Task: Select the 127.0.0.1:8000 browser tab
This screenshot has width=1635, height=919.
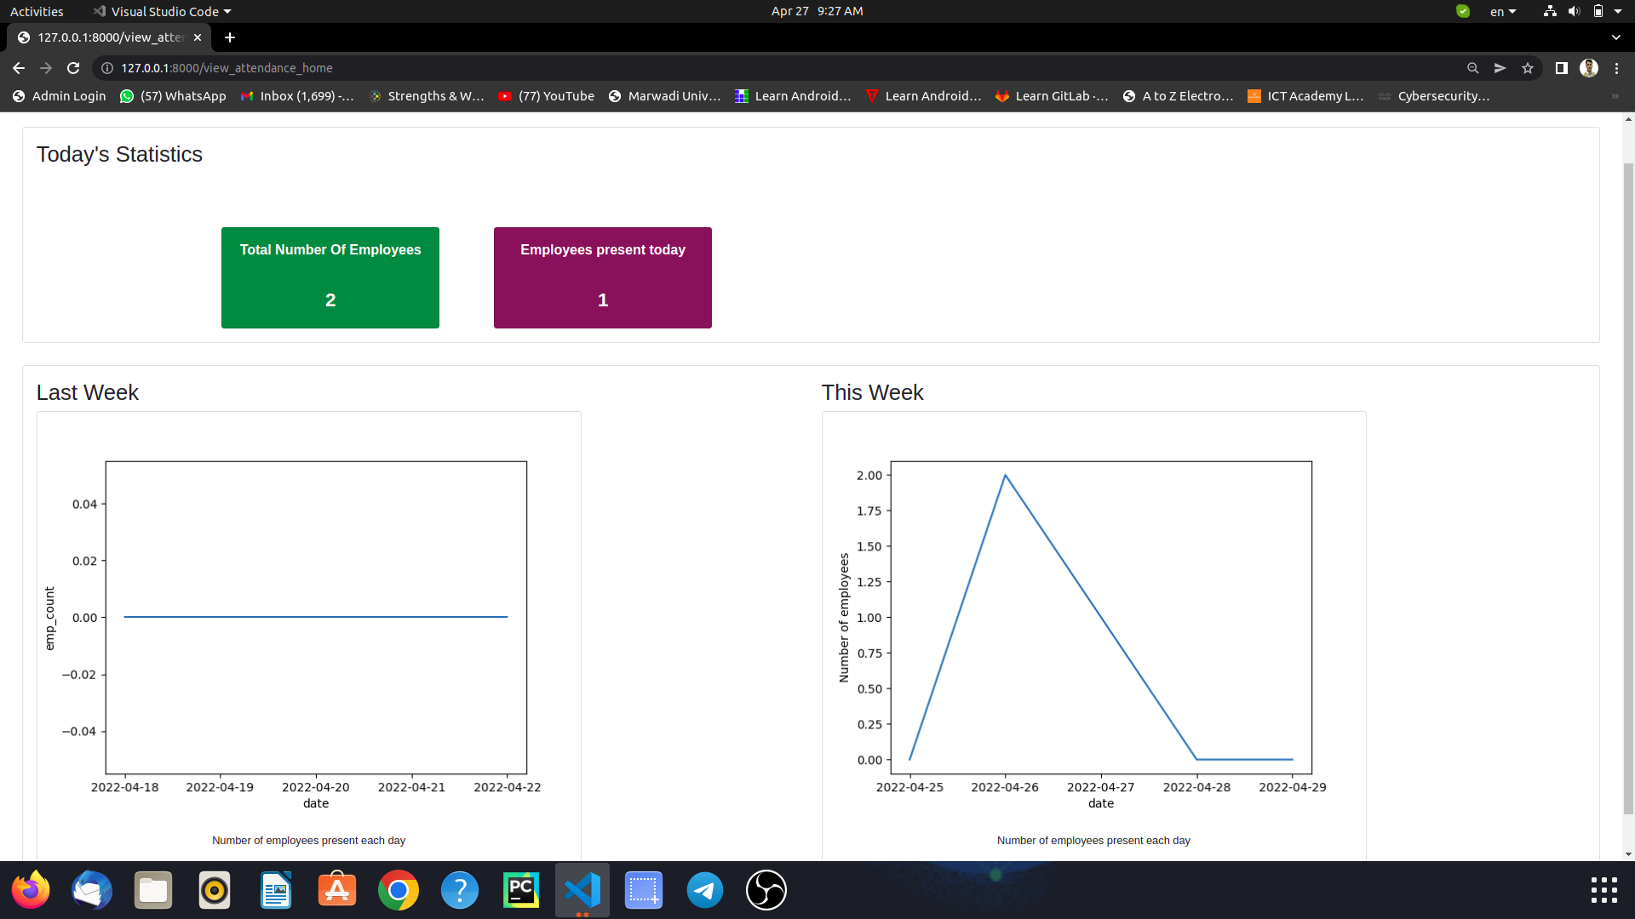Action: click(x=106, y=37)
